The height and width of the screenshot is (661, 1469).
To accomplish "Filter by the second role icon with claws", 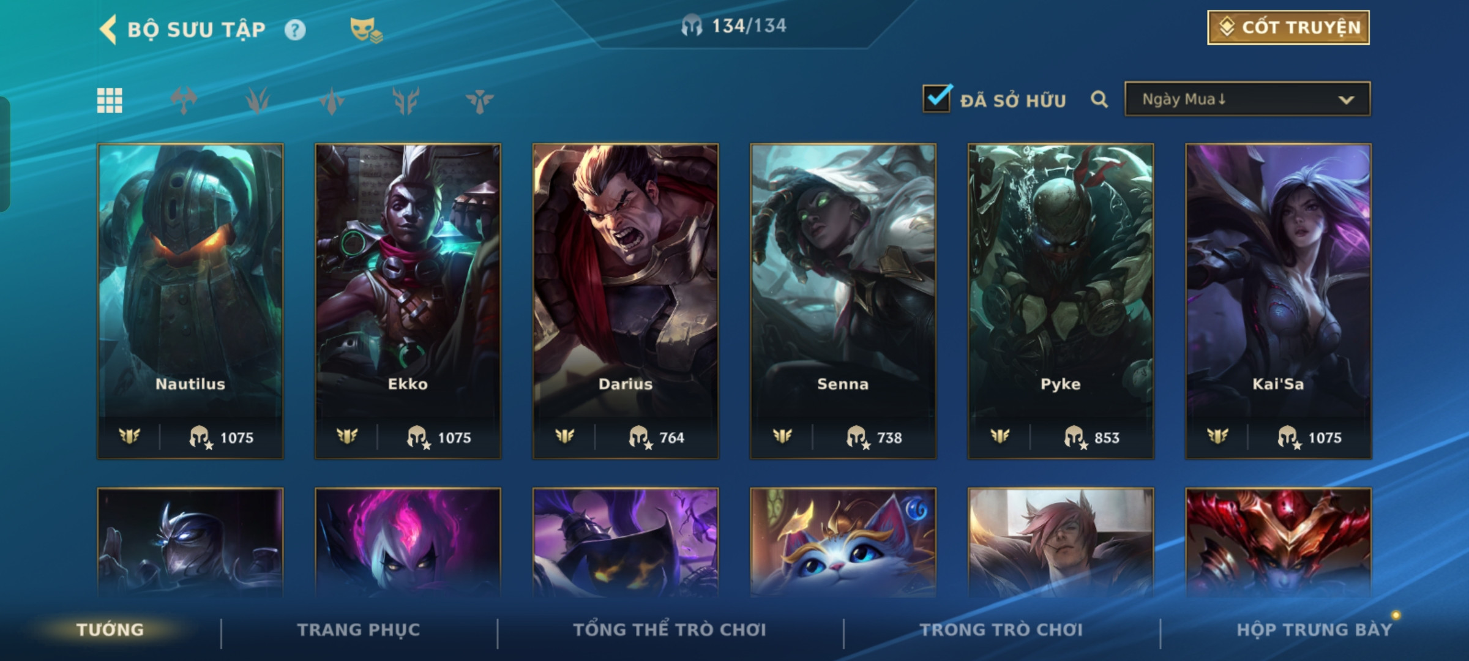I will [x=258, y=100].
